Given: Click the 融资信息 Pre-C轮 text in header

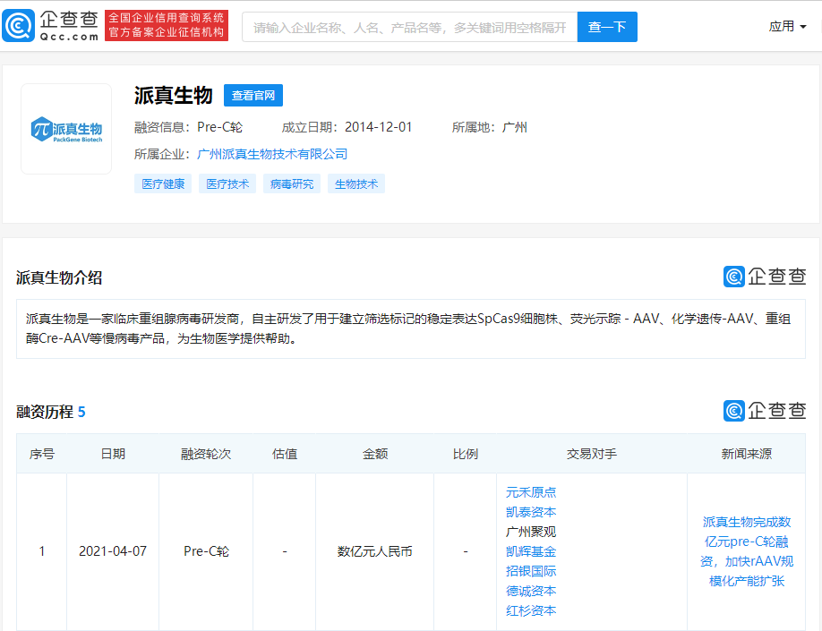Looking at the screenshot, I should point(188,127).
